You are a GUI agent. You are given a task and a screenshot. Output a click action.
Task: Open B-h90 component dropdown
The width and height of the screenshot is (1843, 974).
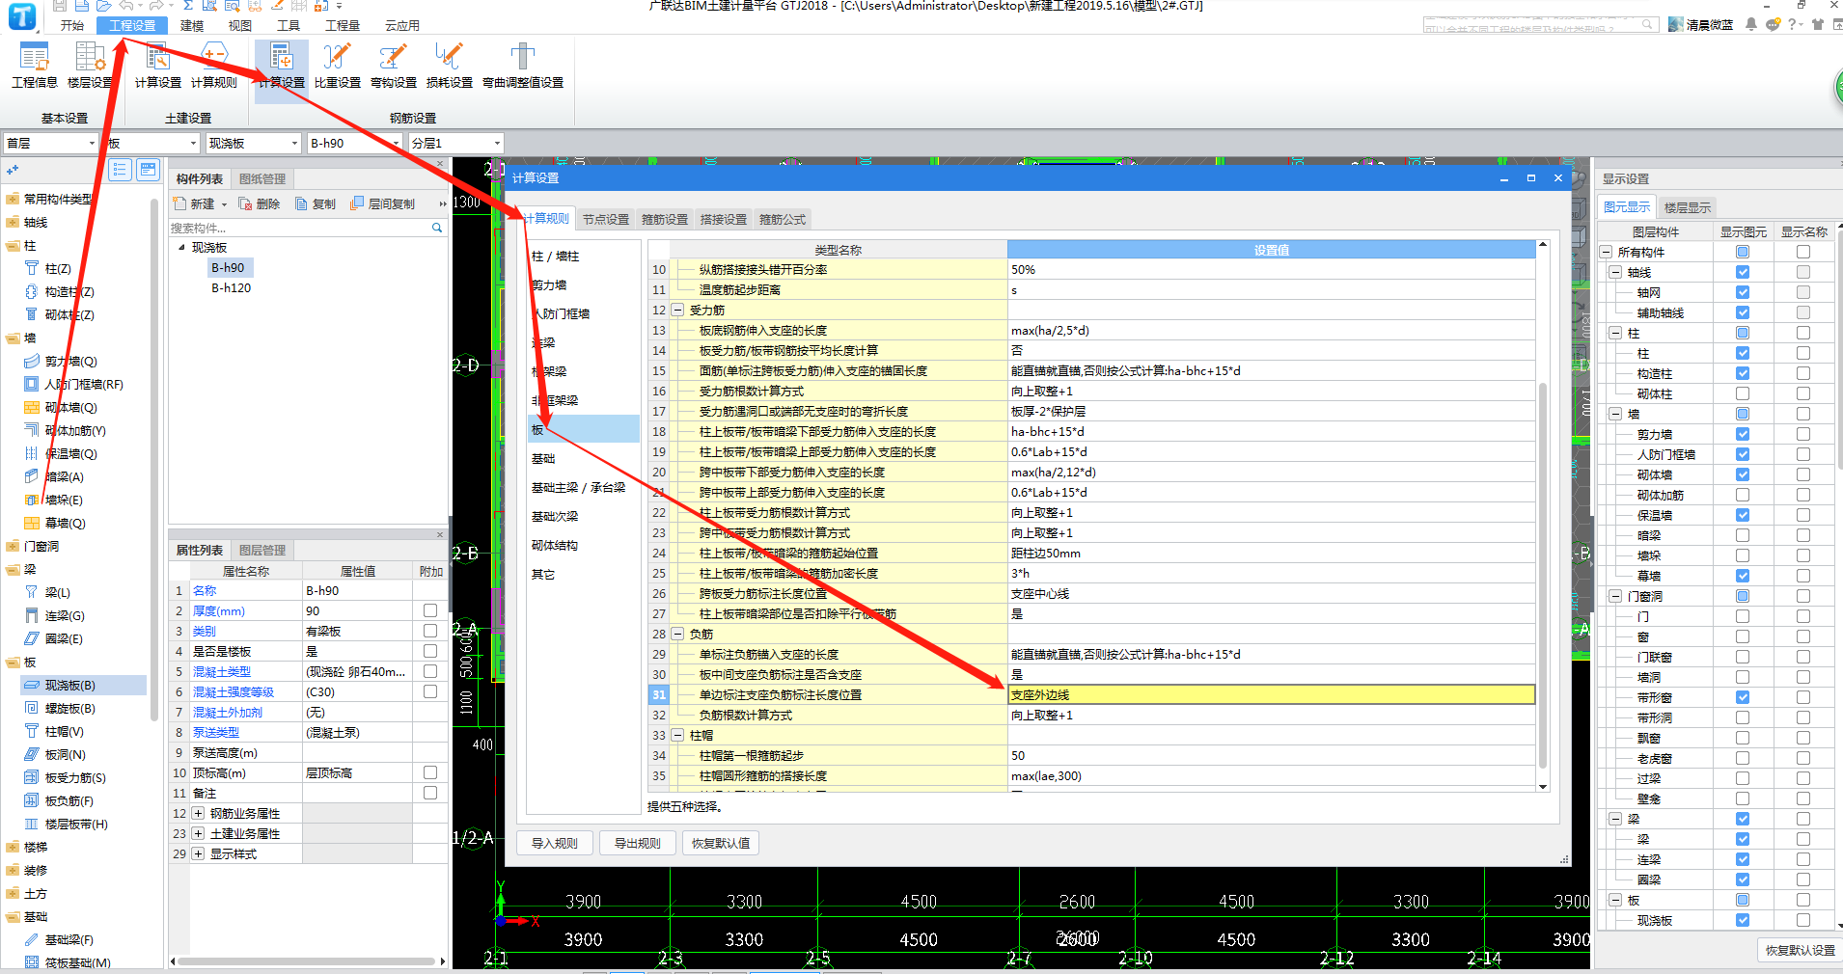coord(354,143)
